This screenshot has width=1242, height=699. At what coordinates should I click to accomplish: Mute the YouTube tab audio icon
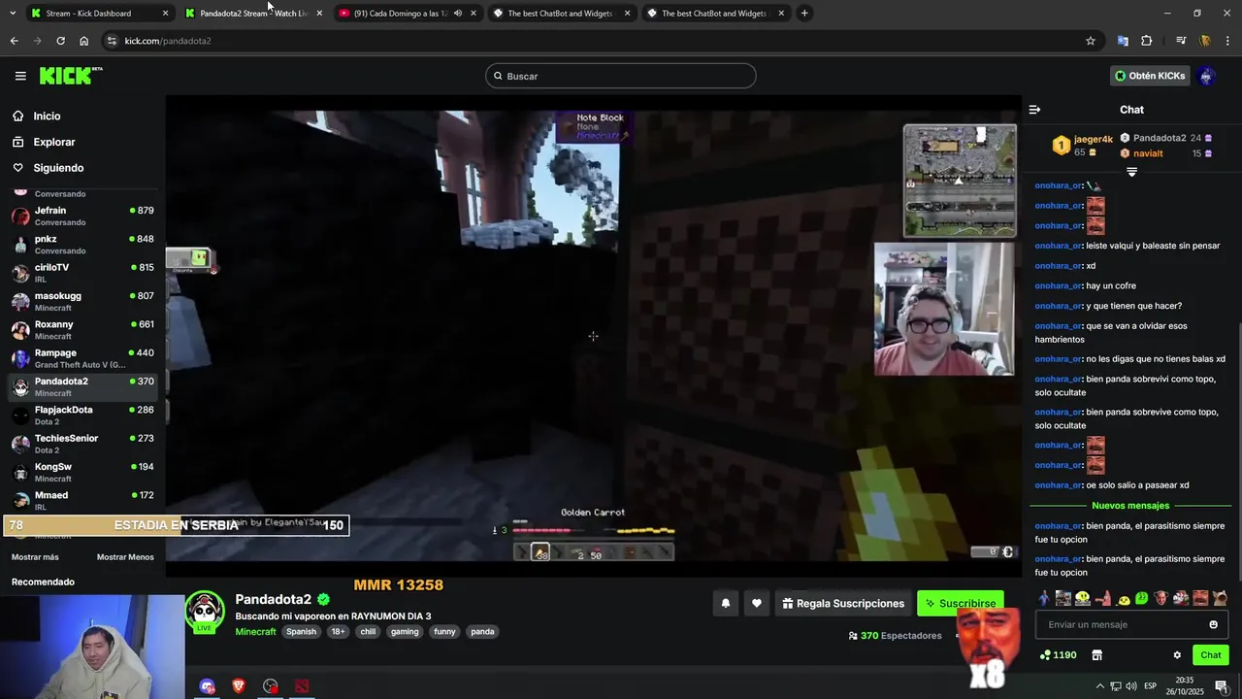[x=458, y=13]
